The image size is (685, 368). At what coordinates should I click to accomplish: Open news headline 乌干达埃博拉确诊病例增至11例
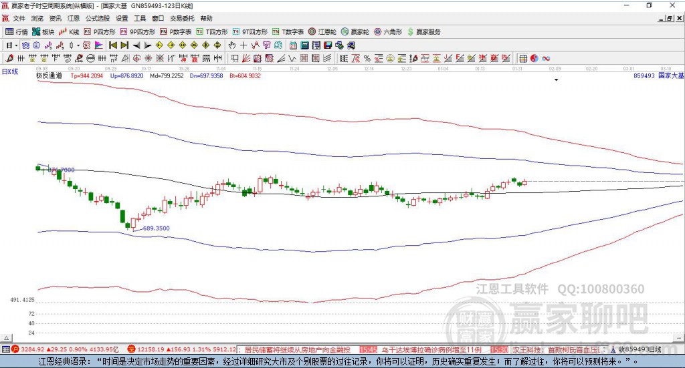click(x=431, y=350)
